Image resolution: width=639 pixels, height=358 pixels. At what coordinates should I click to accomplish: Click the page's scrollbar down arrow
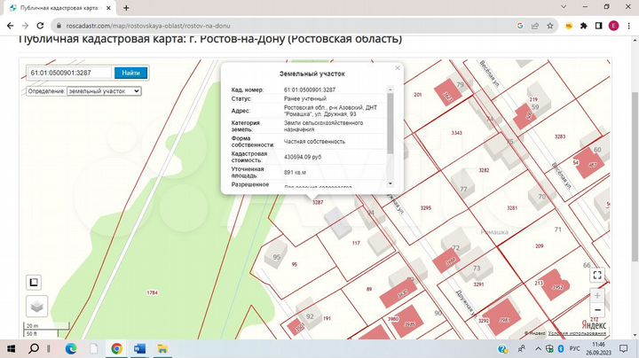[x=635, y=335]
